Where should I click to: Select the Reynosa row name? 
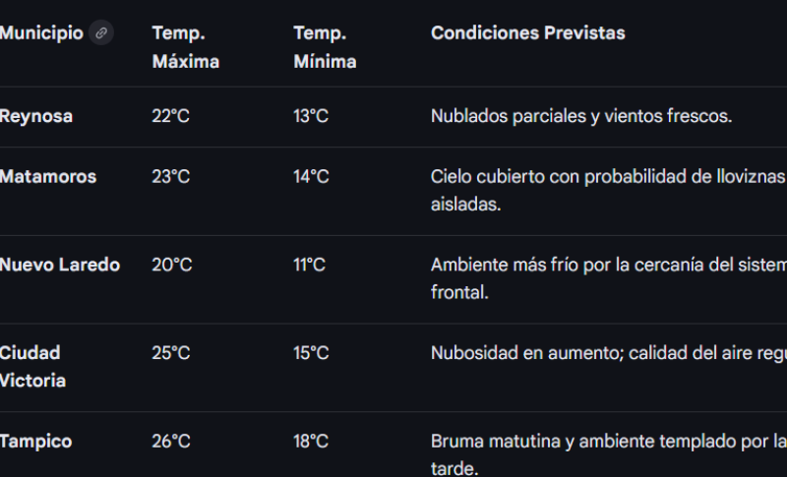(36, 116)
